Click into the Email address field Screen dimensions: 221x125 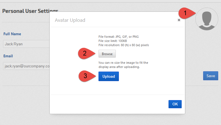tap(27, 66)
